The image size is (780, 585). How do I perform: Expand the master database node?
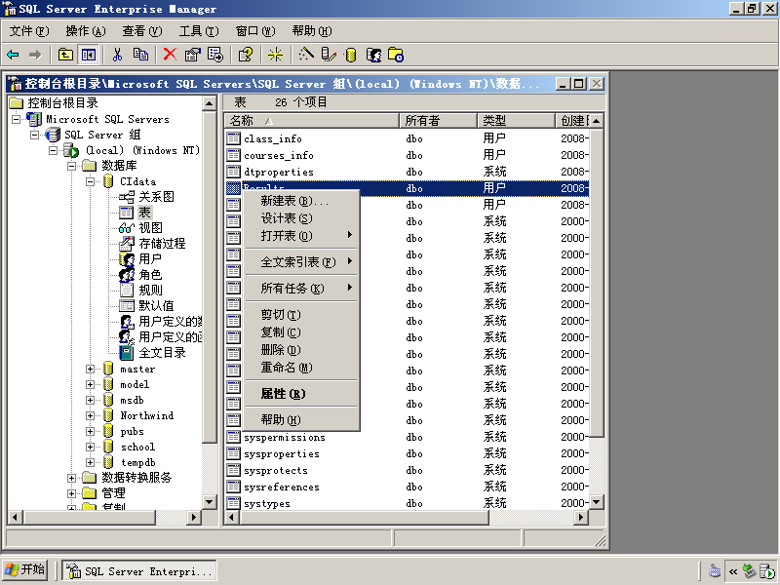[x=90, y=369]
